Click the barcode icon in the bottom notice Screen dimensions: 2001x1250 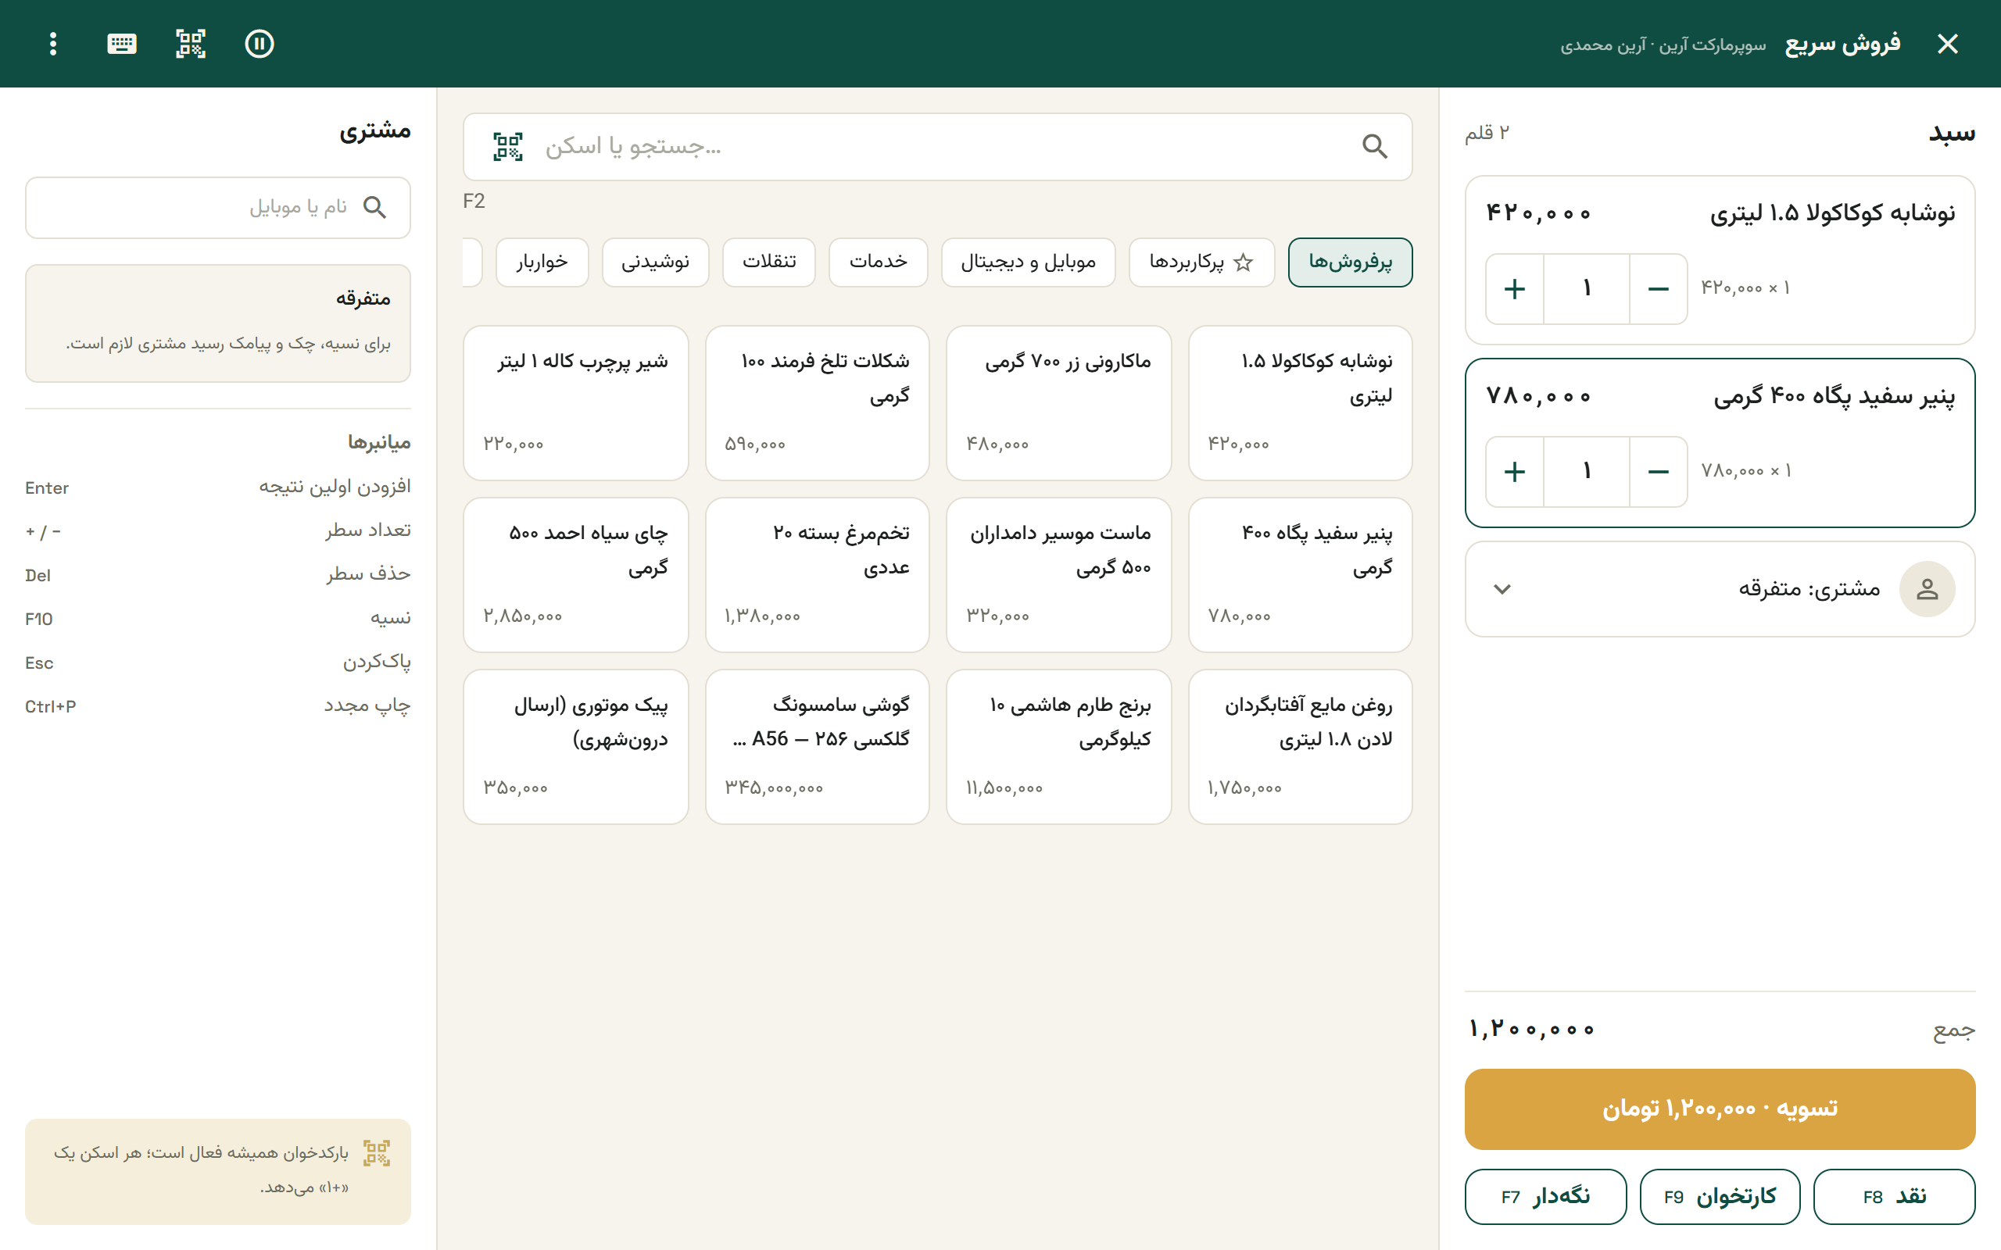click(376, 1152)
